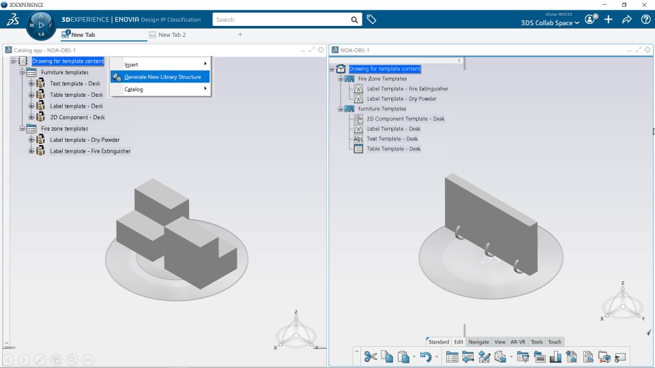Click the last toolbar icon with back arrow
Image resolution: width=655 pixels, height=368 pixels.
pos(620,356)
